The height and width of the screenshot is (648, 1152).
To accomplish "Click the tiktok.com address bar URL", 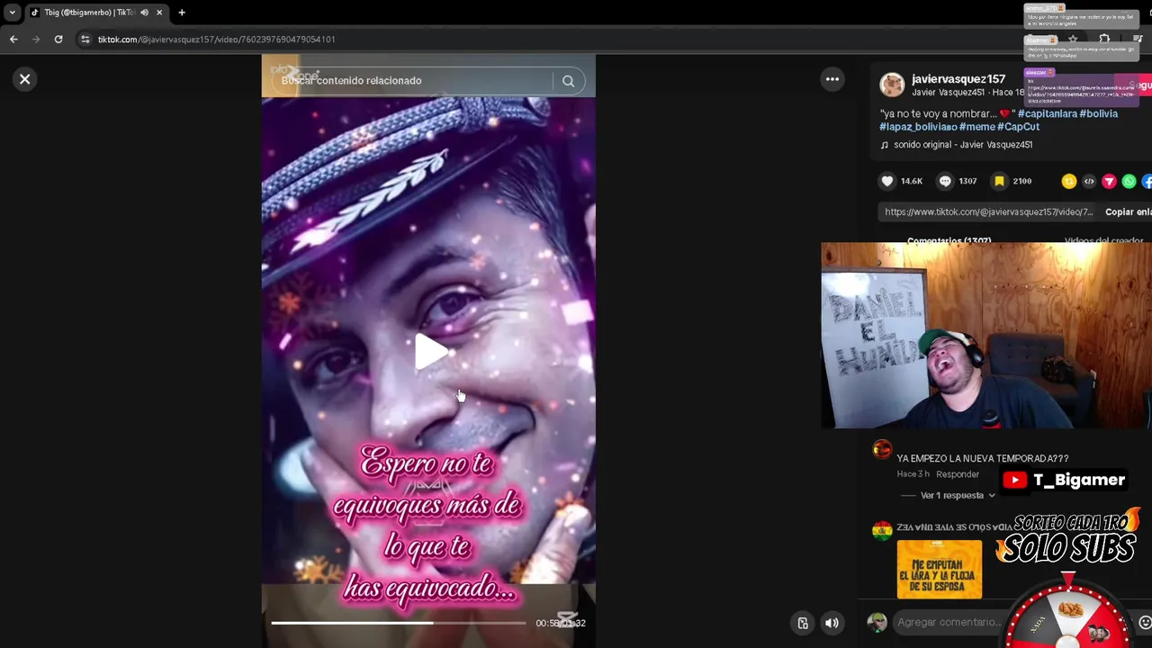I will coord(216,40).
